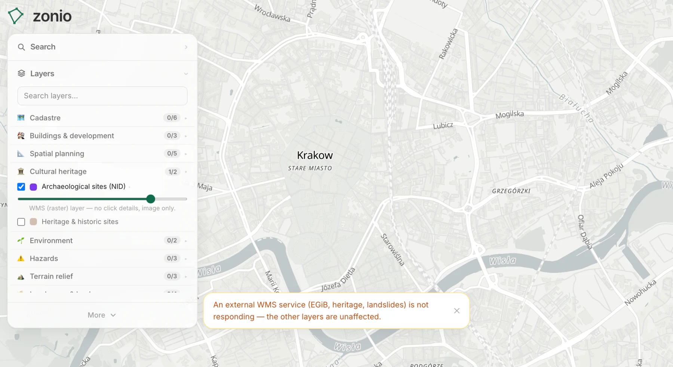The height and width of the screenshot is (367, 673).
Task: Click the STARE MIASTO district label
Action: tap(310, 168)
